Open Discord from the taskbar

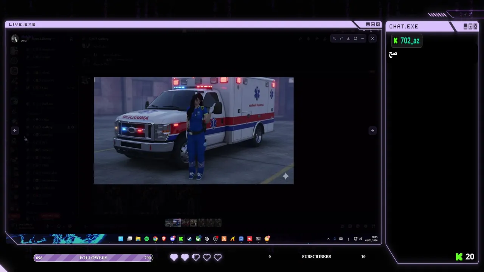pyautogui.click(x=172, y=239)
